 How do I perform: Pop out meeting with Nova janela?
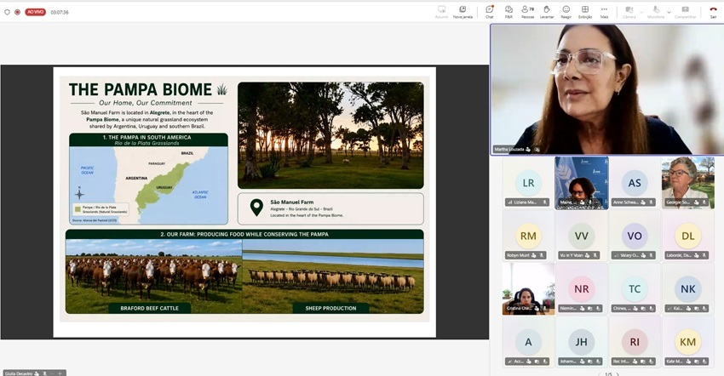click(463, 12)
